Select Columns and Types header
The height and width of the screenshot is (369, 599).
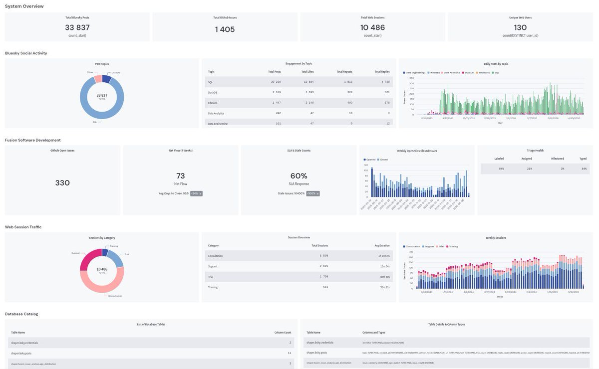tap(373, 333)
